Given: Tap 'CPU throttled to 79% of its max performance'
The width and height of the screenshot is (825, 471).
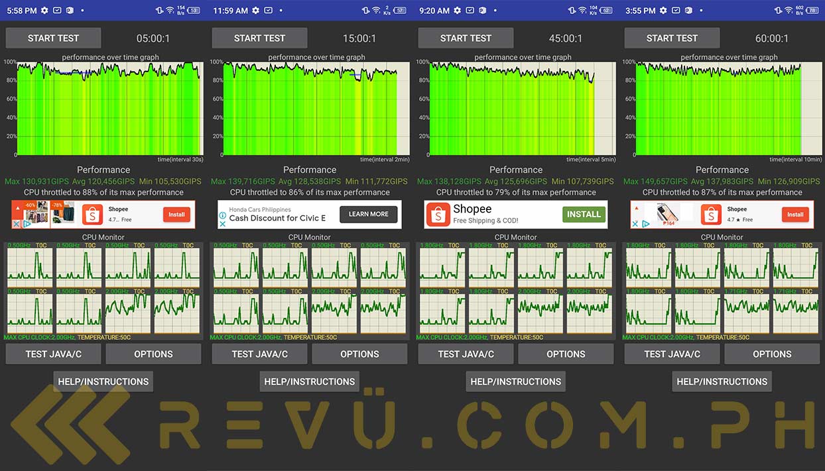Looking at the screenshot, I should click(x=516, y=192).
